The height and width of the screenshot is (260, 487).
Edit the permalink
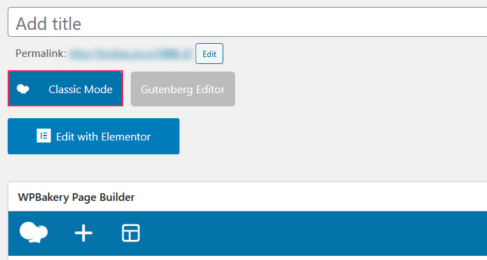click(x=209, y=54)
